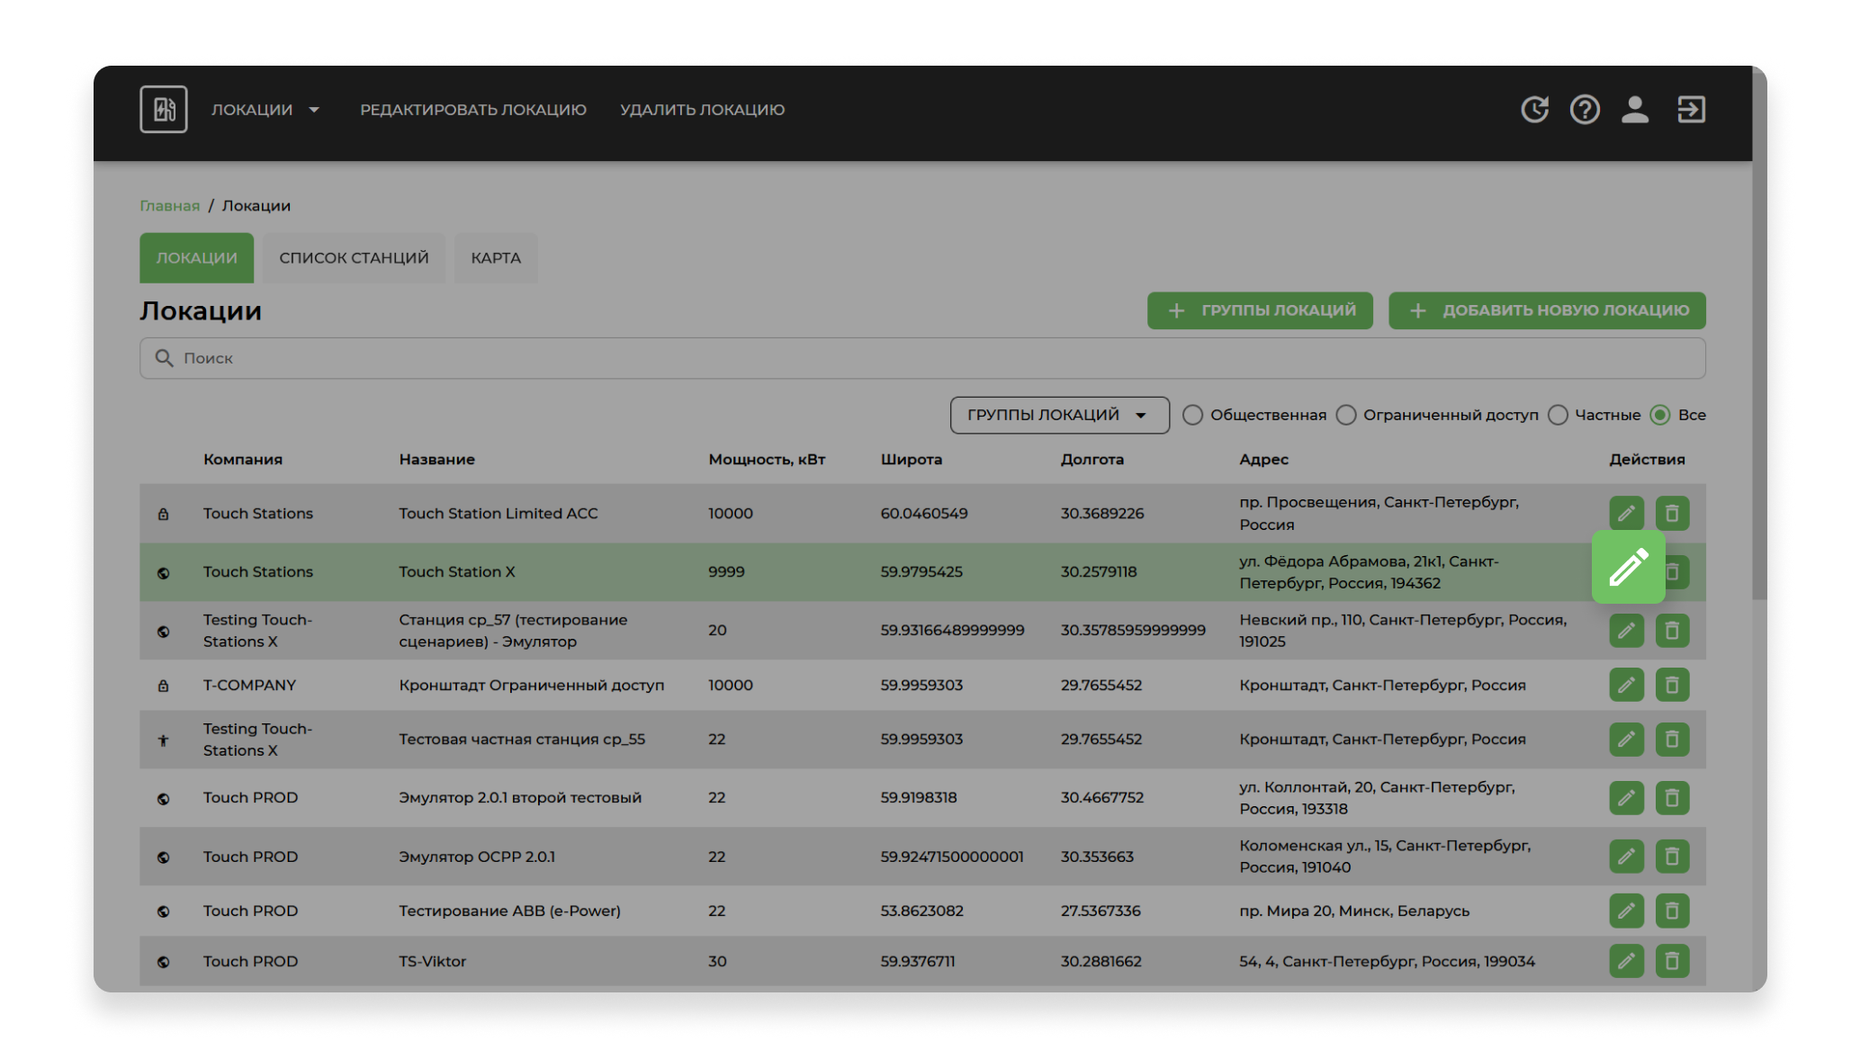Select the Ограниченный доступ radio filter
This screenshot has width=1860, height=1059.
pos(1346,415)
